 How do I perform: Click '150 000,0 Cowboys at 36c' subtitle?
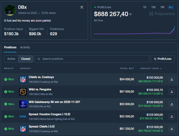(x=43, y=82)
